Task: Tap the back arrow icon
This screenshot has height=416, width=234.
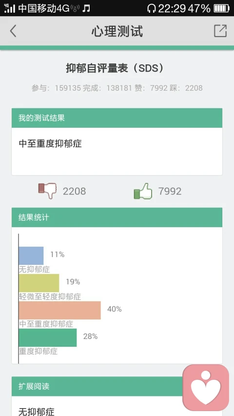Action: coord(13,31)
